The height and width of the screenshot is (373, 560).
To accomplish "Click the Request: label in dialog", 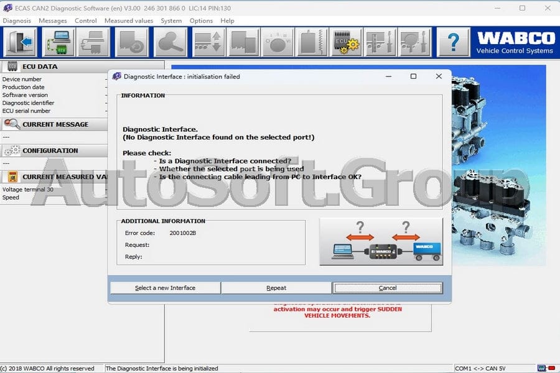I will point(137,245).
